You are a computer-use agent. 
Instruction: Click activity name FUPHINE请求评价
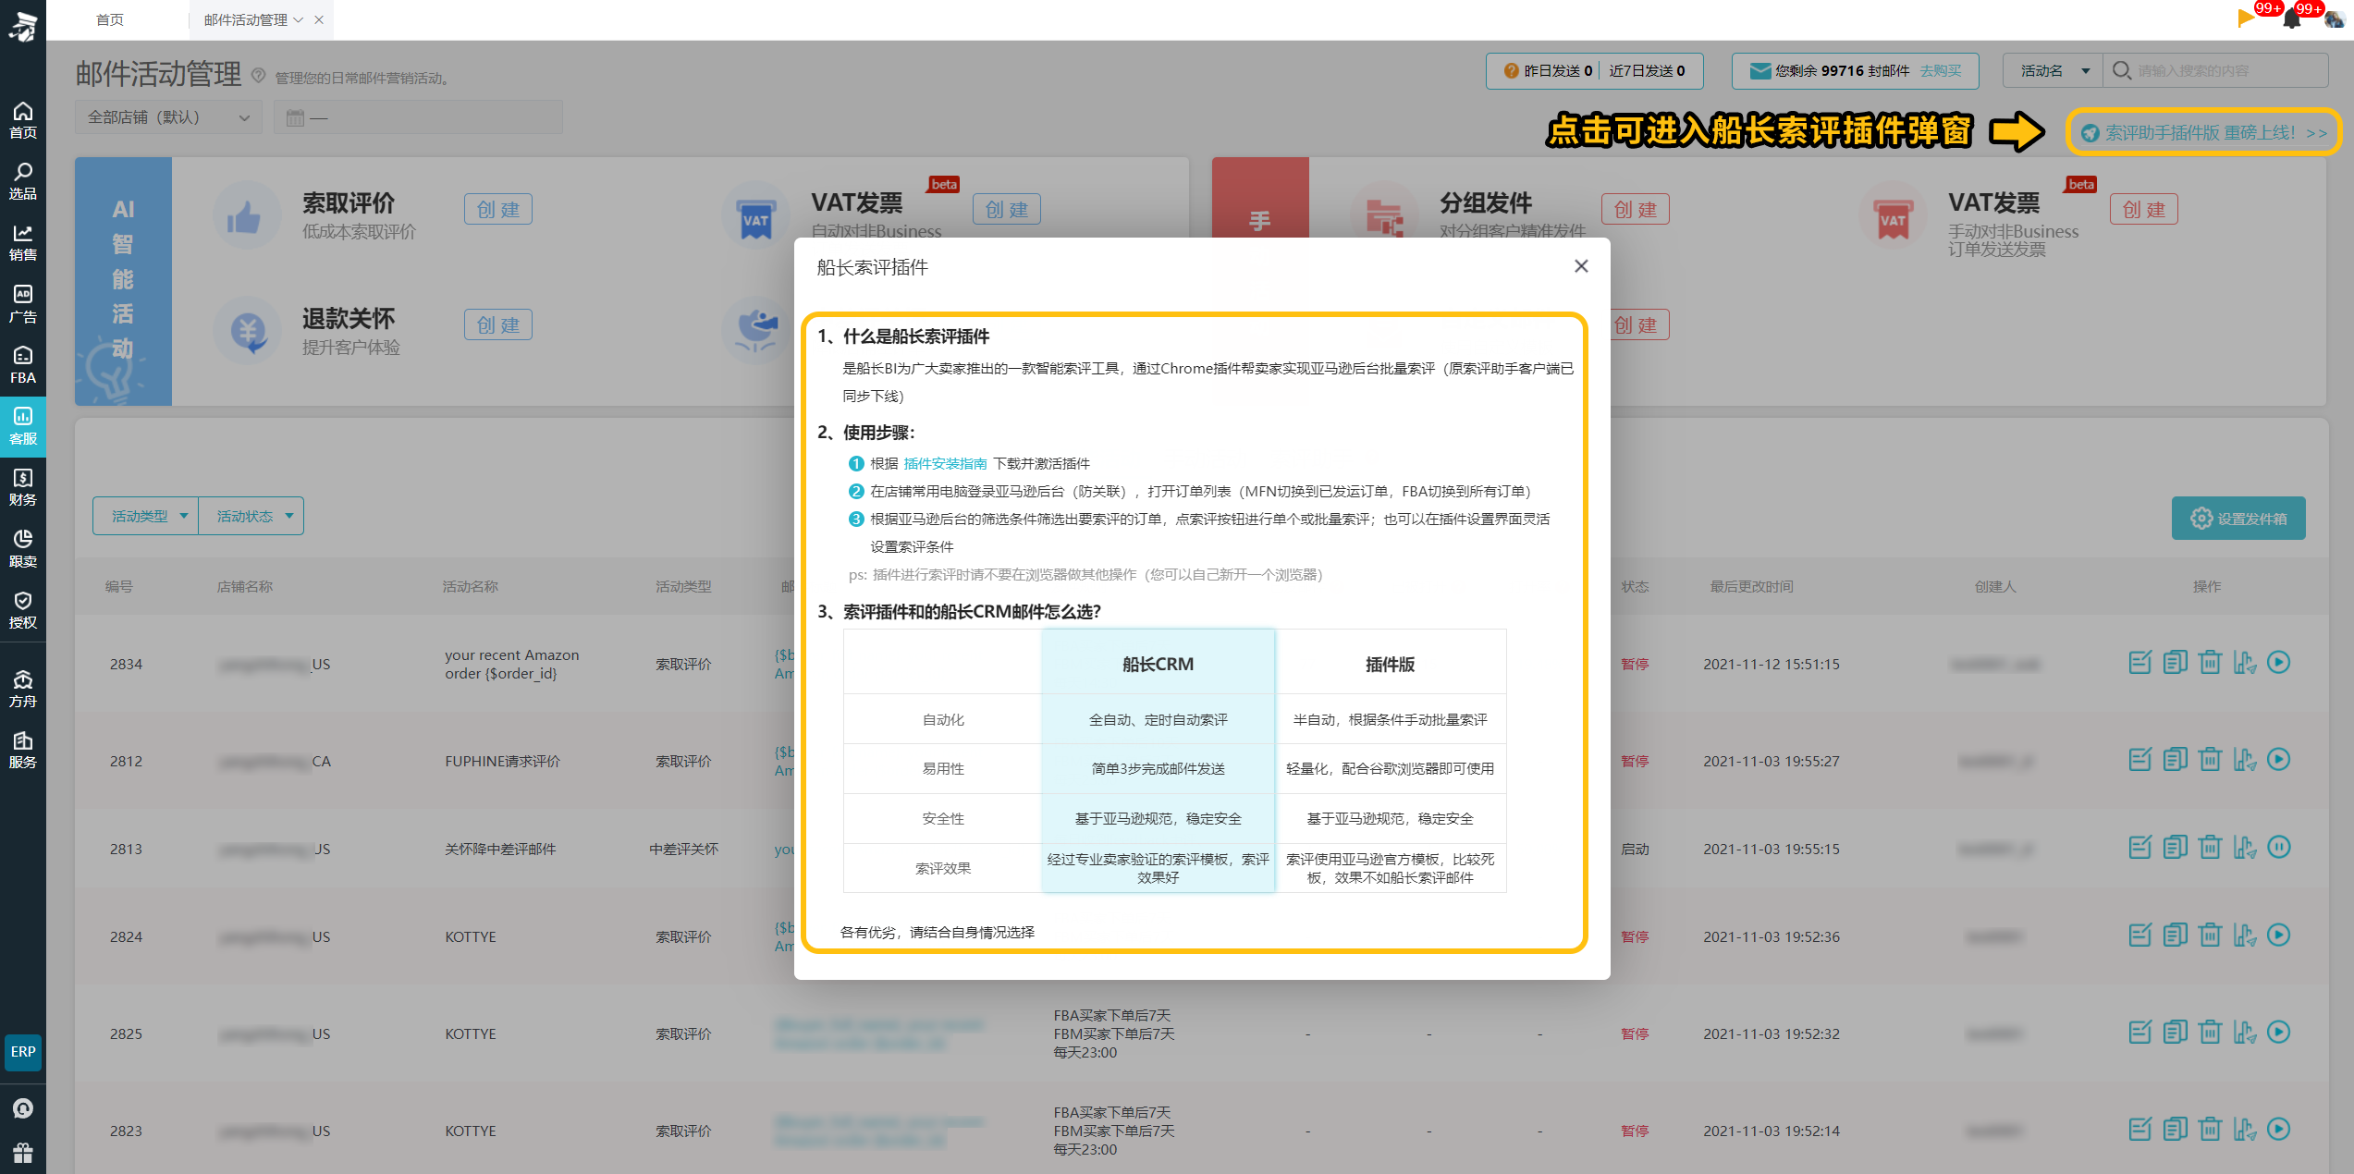502,761
